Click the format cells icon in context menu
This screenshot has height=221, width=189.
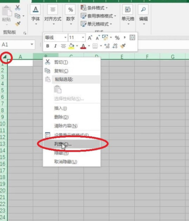click(48, 135)
